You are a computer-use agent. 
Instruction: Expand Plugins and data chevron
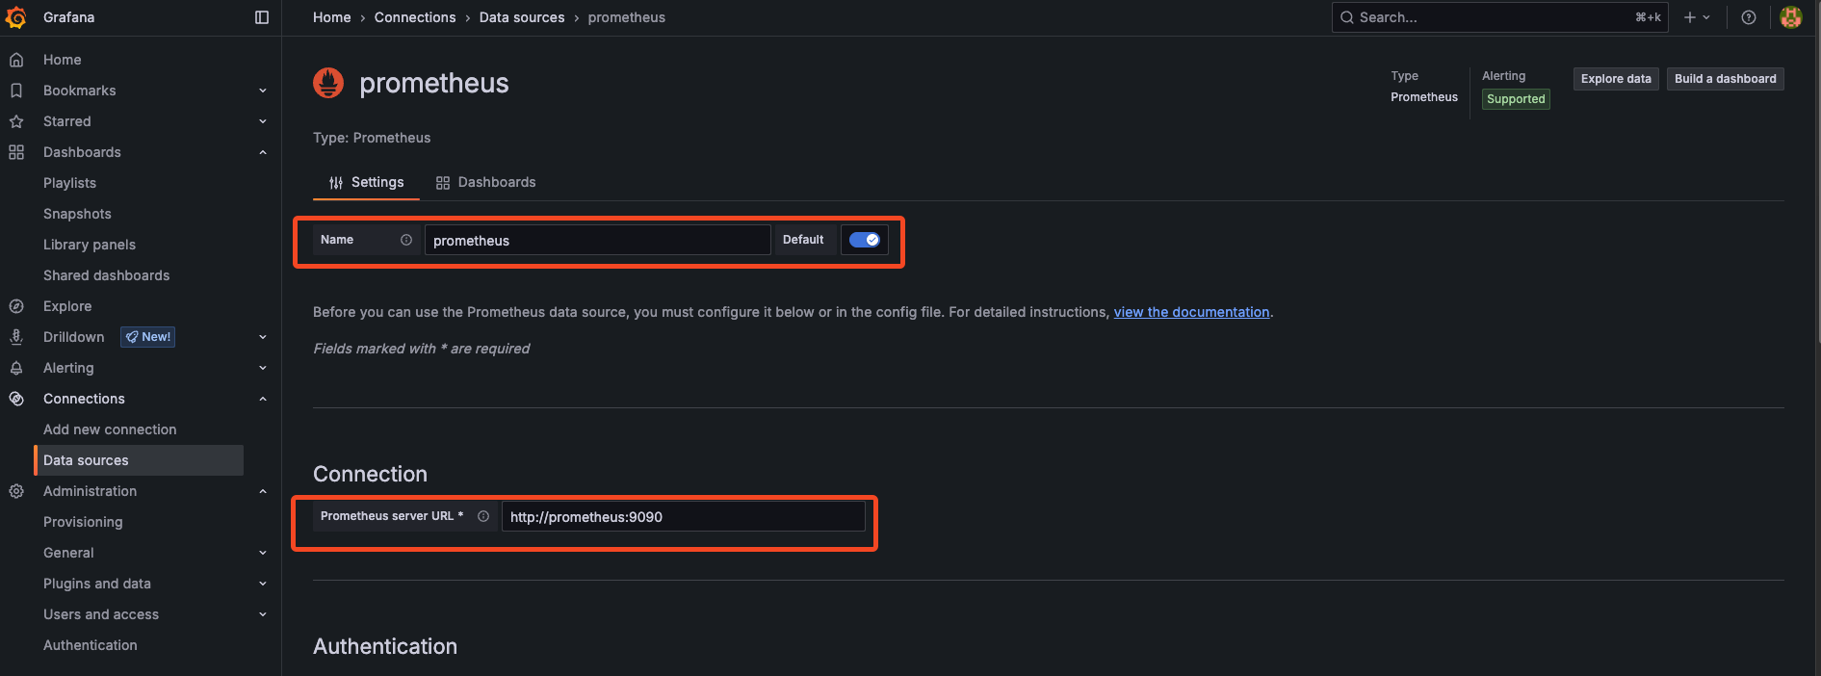coord(263,584)
